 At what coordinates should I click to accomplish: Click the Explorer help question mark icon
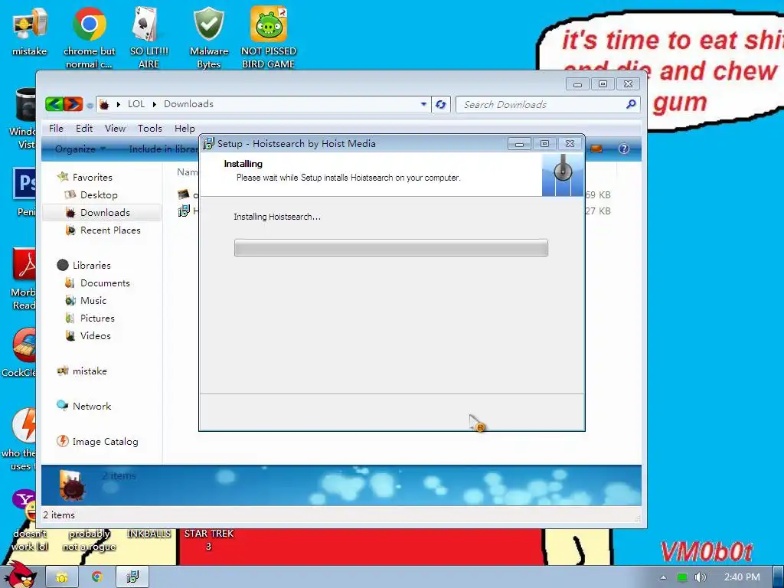(623, 149)
